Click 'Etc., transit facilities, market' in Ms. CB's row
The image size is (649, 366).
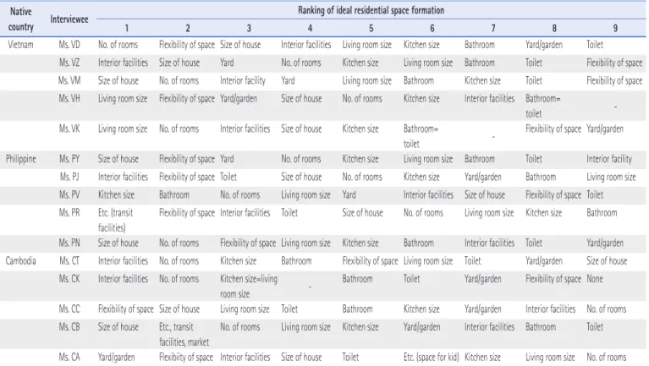point(184,335)
